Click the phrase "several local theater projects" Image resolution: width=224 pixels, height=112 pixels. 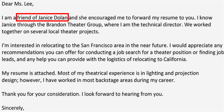click(x=64, y=31)
